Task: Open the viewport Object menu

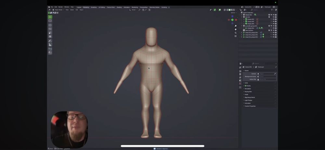Action: click(x=82, y=10)
